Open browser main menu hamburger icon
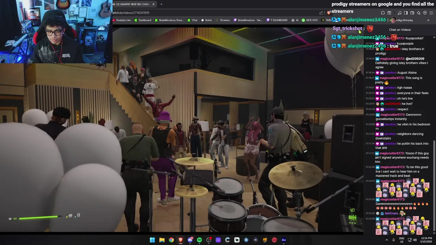The height and width of the screenshot is (245, 436). pyautogui.click(x=431, y=13)
